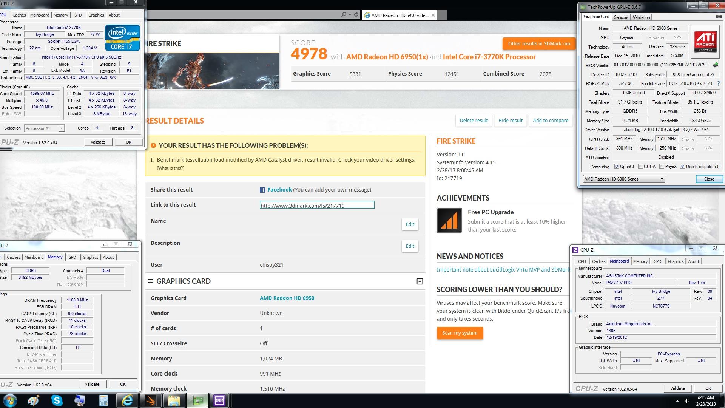Click the Delete result button
This screenshot has height=408, width=725.
click(x=474, y=121)
